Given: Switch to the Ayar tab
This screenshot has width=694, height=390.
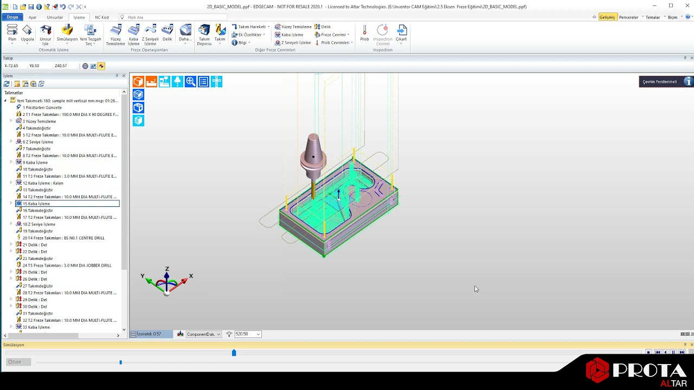Looking at the screenshot, I should [33, 17].
